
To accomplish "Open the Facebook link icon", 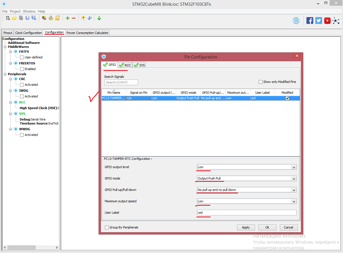I will pyautogui.click(x=310, y=21).
